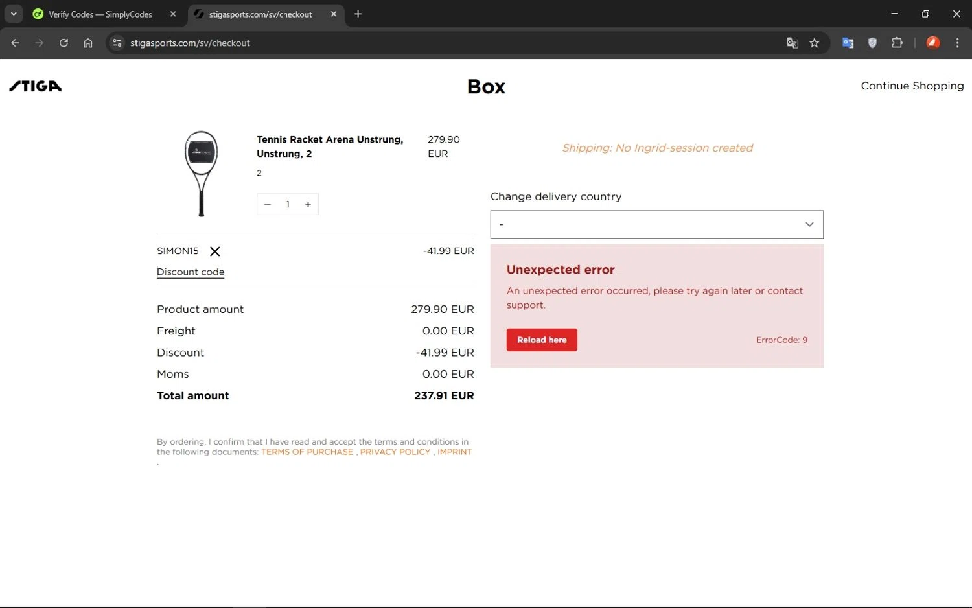This screenshot has width=972, height=608.
Task: Restore down the browser window
Action: point(925,14)
